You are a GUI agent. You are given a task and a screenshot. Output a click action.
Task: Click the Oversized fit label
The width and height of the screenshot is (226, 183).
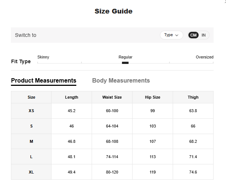(x=204, y=57)
